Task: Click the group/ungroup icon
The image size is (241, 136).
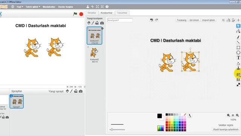Action: click(x=238, y=85)
